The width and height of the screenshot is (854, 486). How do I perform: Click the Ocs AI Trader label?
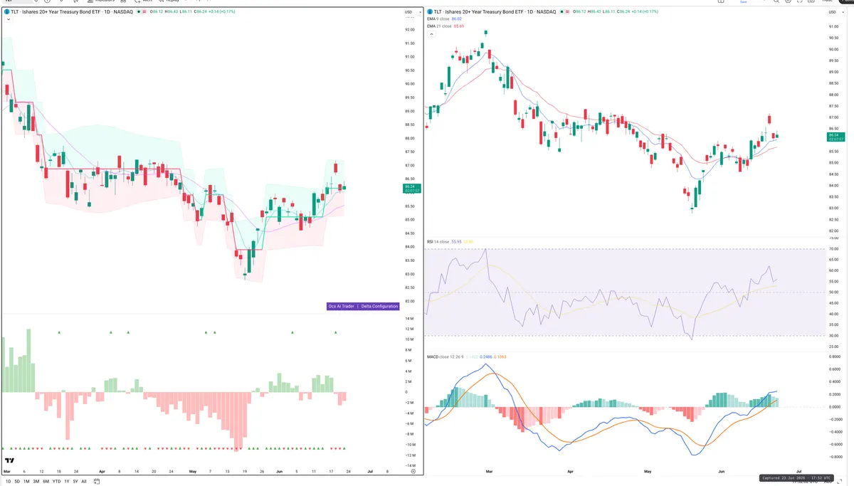click(340, 306)
